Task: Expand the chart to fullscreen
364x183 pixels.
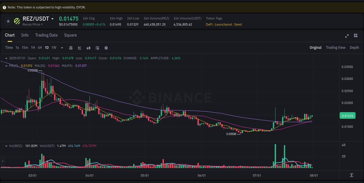Action: (347, 36)
